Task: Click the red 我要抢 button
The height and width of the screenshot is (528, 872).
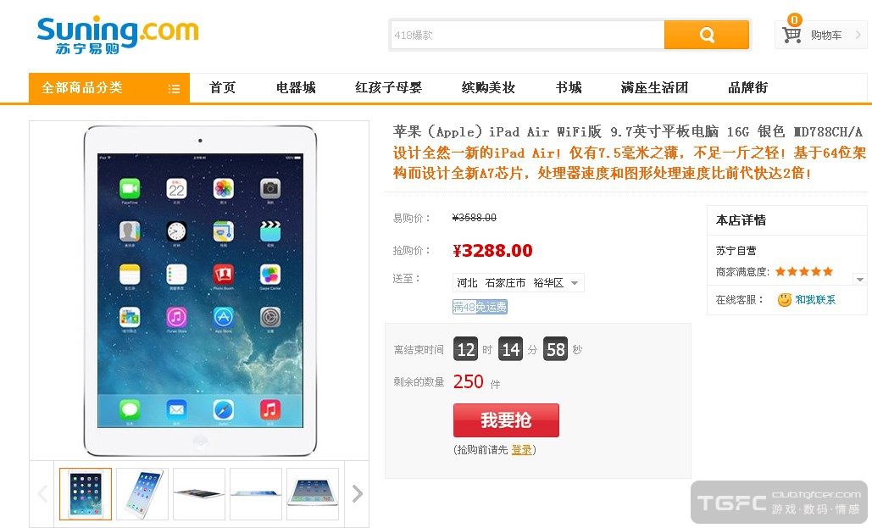Action: pyautogui.click(x=506, y=420)
